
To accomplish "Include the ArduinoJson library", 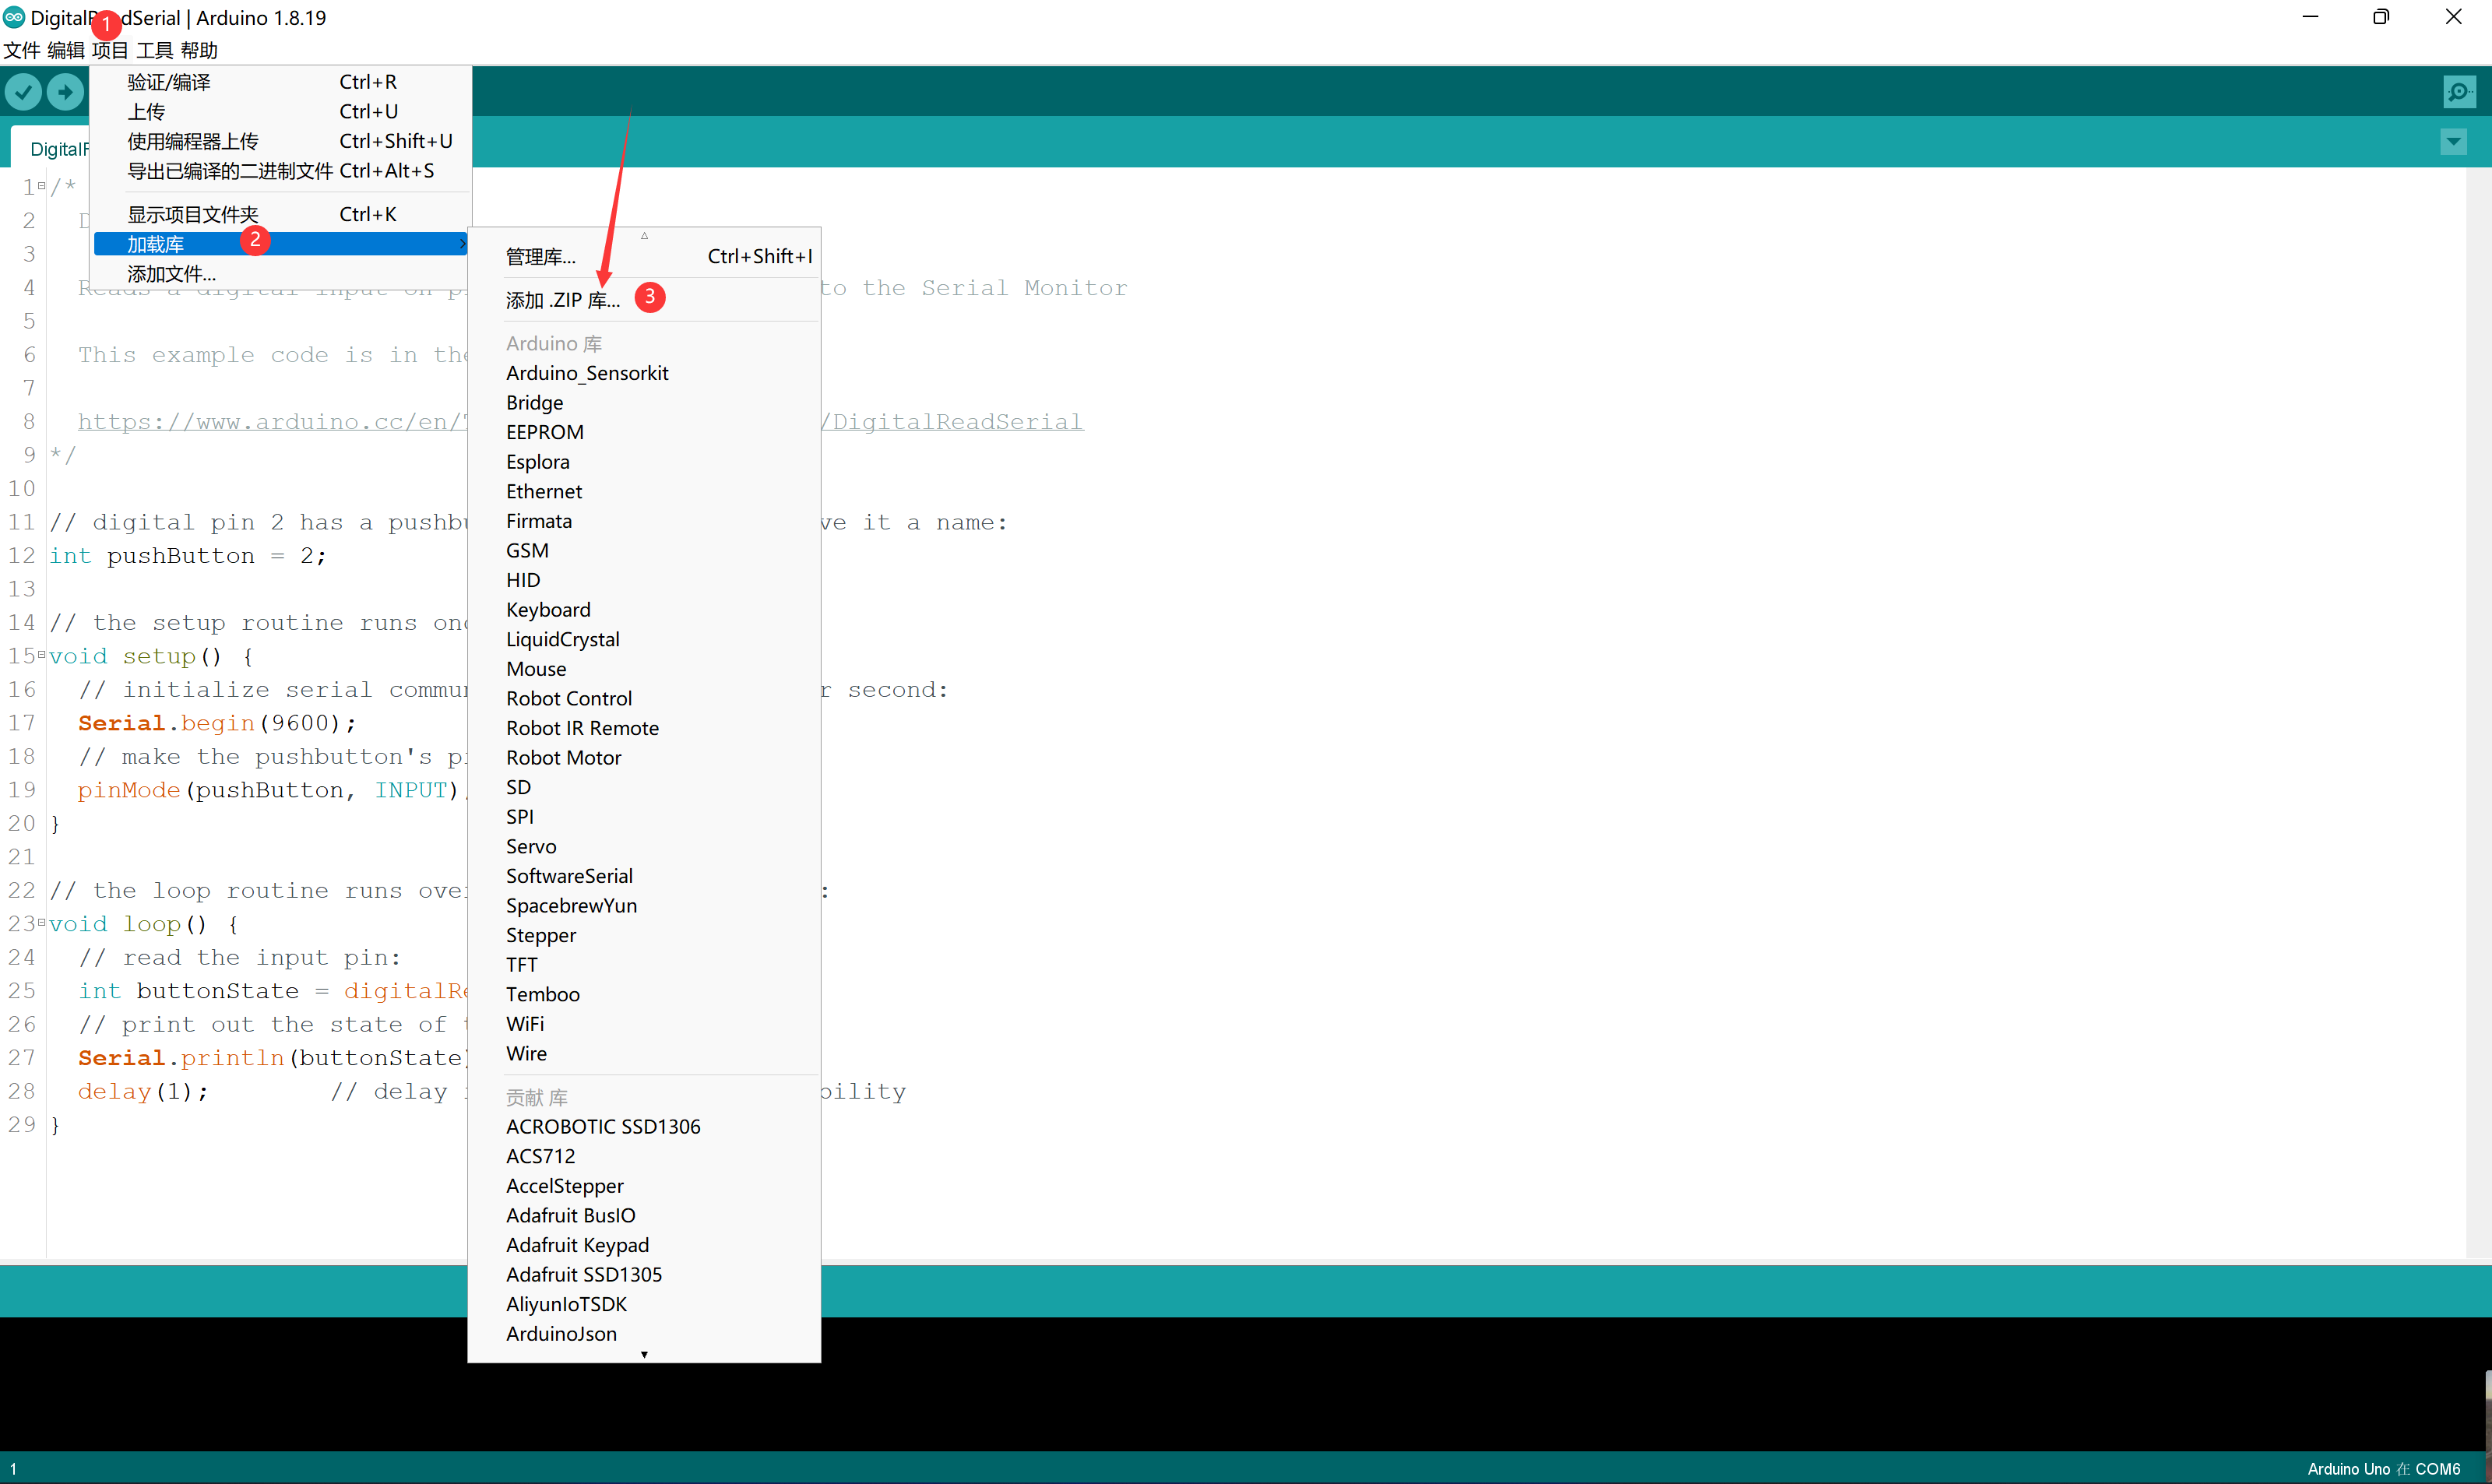I will (x=561, y=1333).
